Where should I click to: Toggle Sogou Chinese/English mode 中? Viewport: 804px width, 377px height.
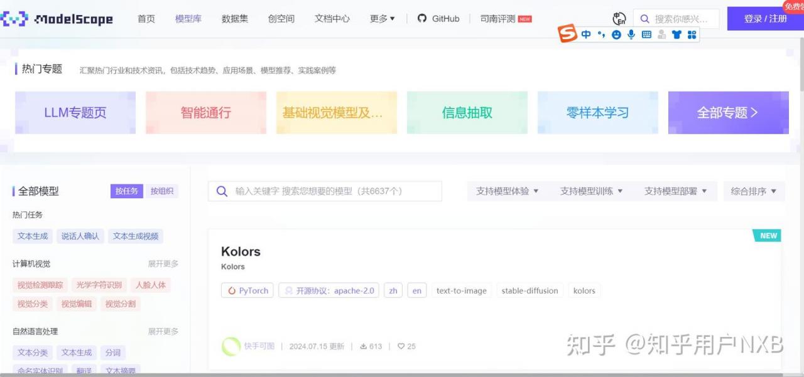[x=586, y=35]
